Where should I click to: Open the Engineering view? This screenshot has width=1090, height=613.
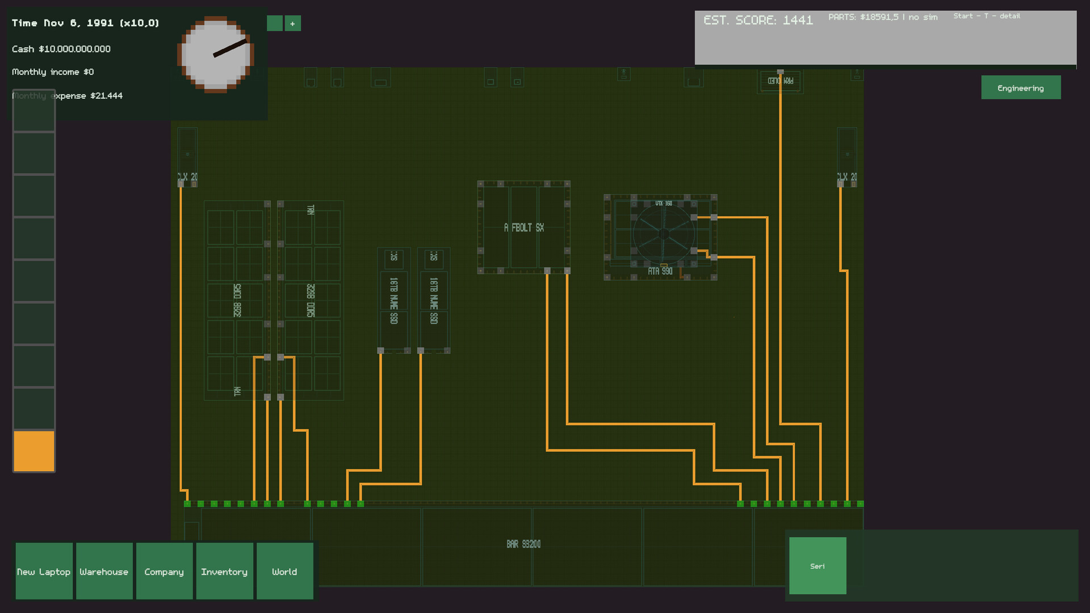tap(1021, 87)
